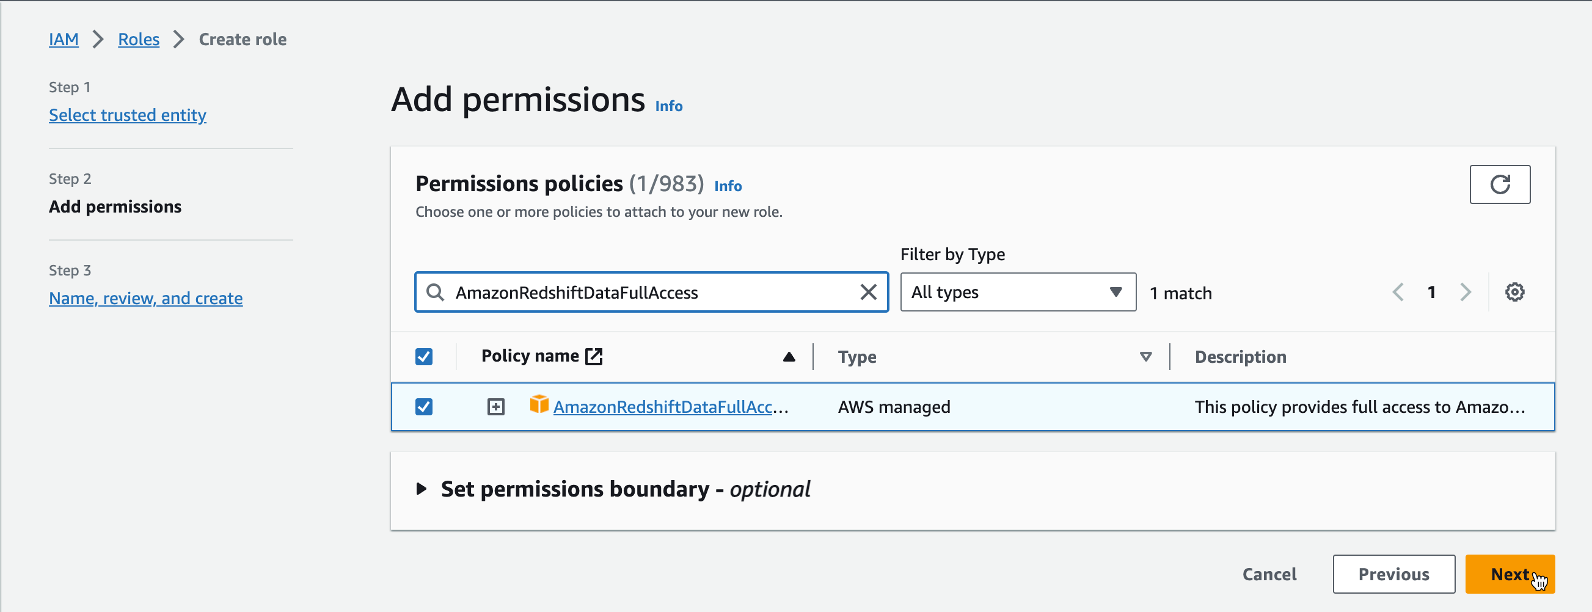
Task: Click the Type column header
Action: point(856,357)
